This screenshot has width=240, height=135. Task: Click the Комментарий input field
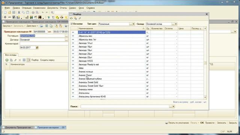tap(44, 43)
